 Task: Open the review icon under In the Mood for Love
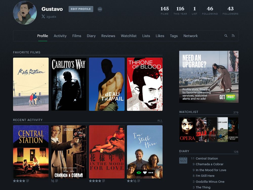(x=103, y=181)
